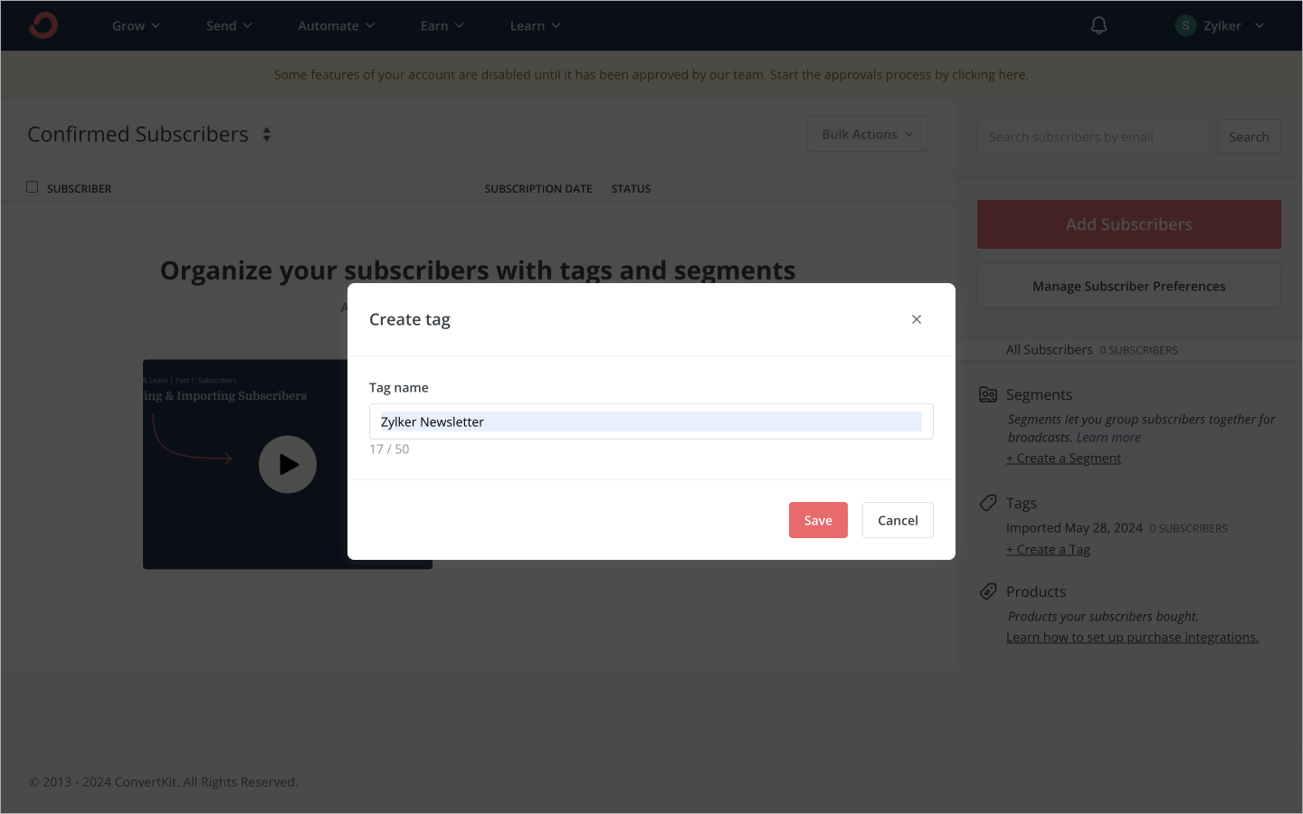The width and height of the screenshot is (1303, 814).
Task: Click the Add Subscribers button
Action: [x=1129, y=224]
